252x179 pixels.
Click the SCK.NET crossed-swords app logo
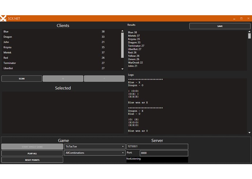[x=3, y=18]
